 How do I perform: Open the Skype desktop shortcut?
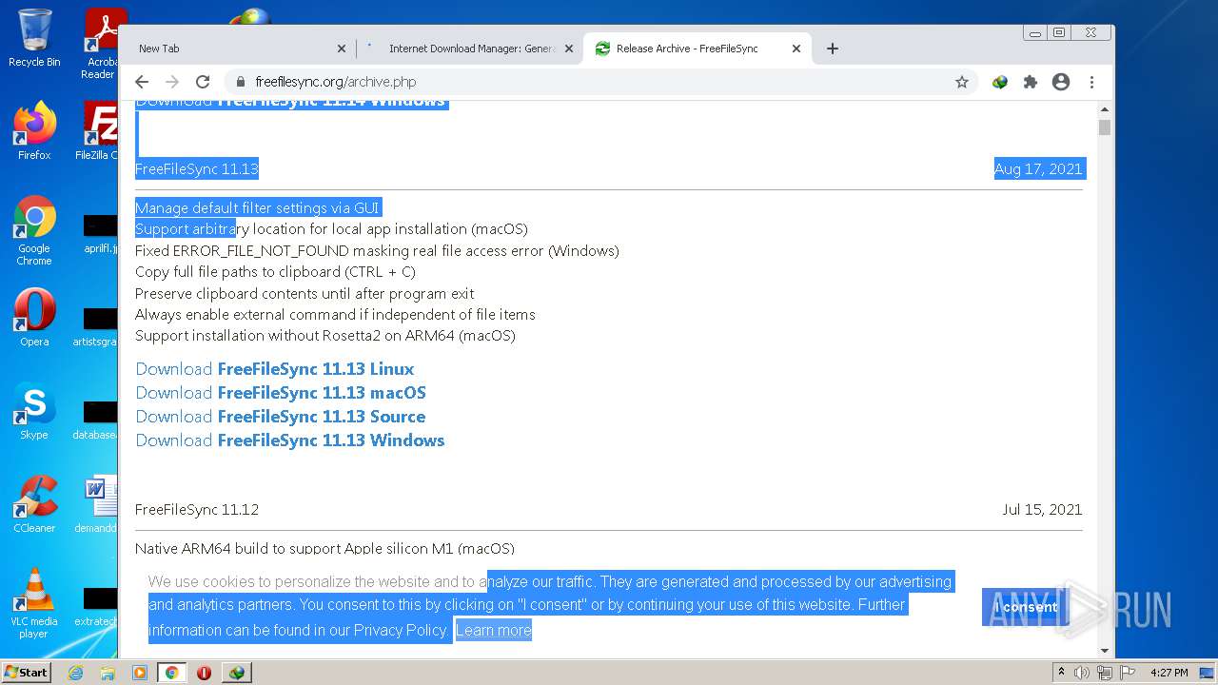pos(34,411)
